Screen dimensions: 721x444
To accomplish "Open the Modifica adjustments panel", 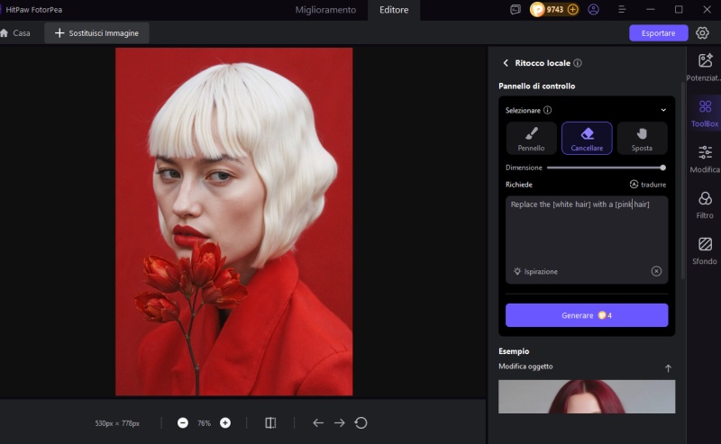I will point(705,159).
